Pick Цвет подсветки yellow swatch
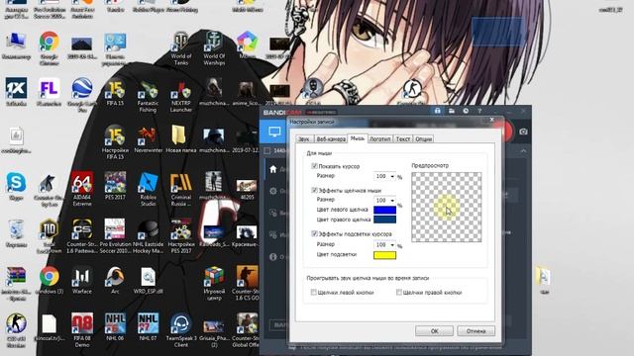The height and width of the screenshot is (356, 634). (x=384, y=255)
